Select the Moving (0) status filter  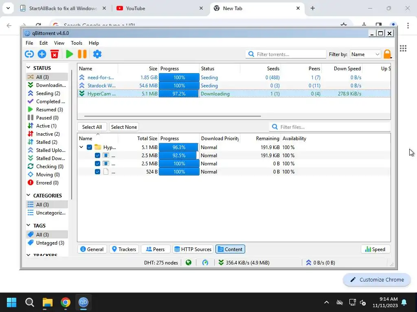click(x=47, y=175)
